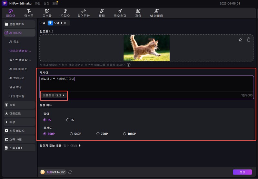Screen dimensions: 258x179
Task: Select 로컬 미디어 in sidebar
Action: pos(19,24)
